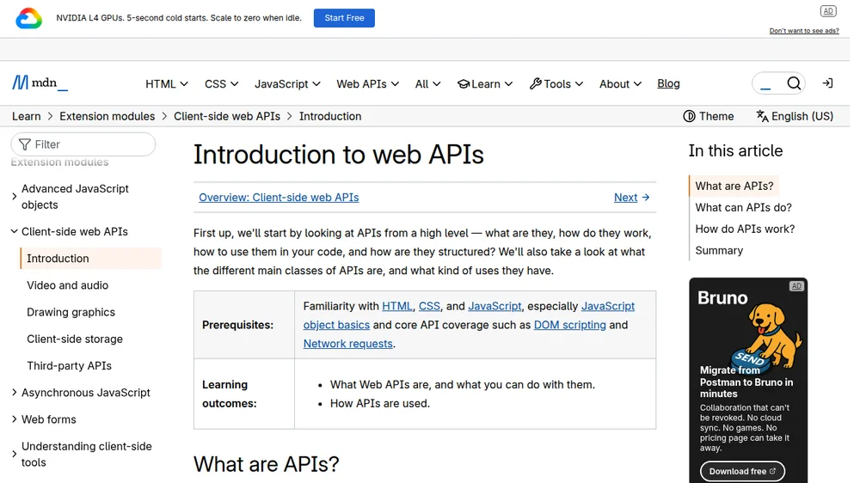Click Don't want to see ads? link

(x=803, y=31)
